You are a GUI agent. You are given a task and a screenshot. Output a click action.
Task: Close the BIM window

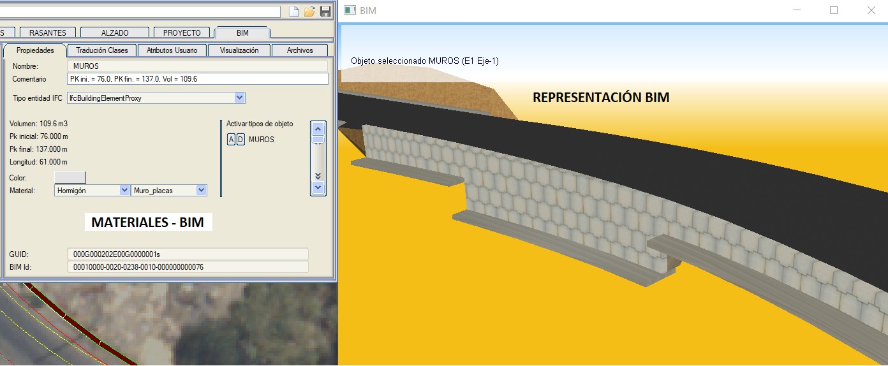871,10
